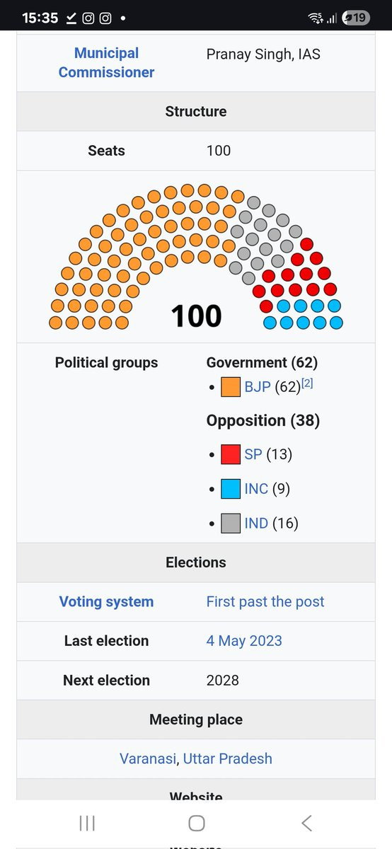The image size is (392, 849).
Task: Tap the Android back arrow icon
Action: [x=306, y=823]
